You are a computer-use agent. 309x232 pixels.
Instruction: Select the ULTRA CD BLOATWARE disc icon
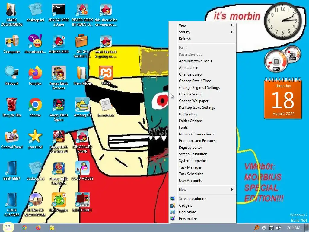click(x=35, y=205)
